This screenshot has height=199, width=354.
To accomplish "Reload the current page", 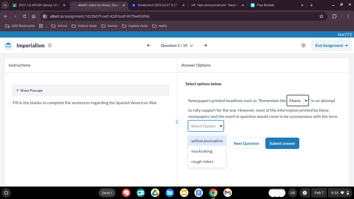I will (x=24, y=16).
